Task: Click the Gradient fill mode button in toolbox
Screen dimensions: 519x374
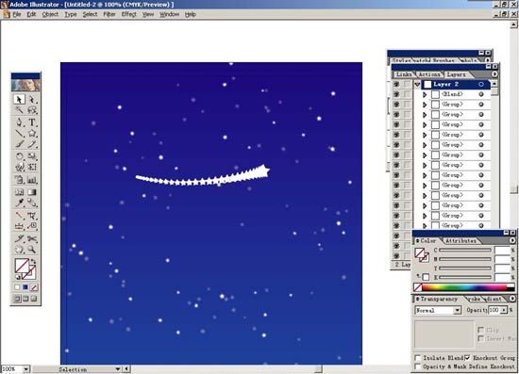Action: 25,287
